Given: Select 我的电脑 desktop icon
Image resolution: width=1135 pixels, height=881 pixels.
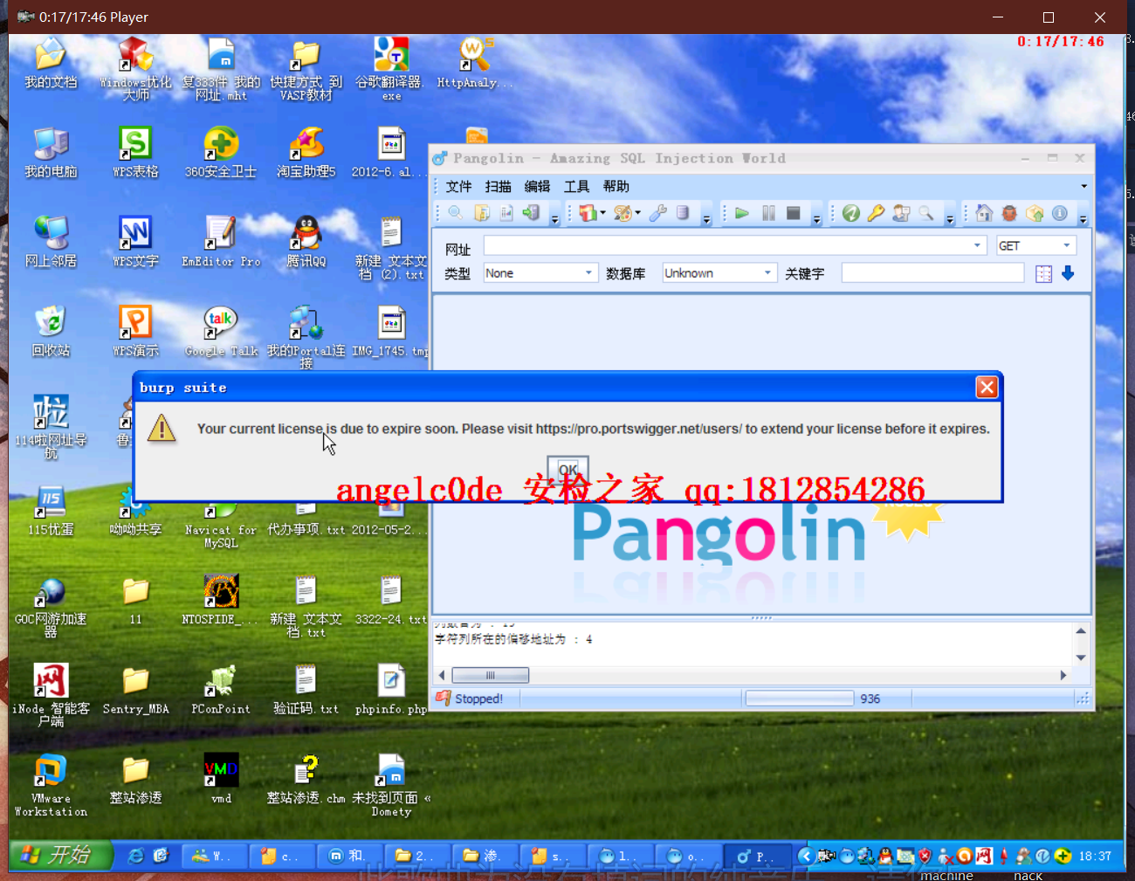Looking at the screenshot, I should click(51, 153).
